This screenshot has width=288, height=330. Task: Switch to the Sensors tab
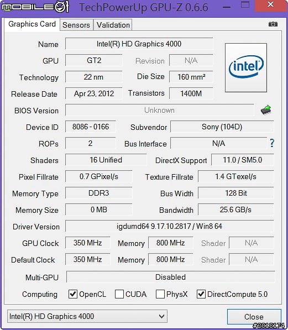[76, 25]
